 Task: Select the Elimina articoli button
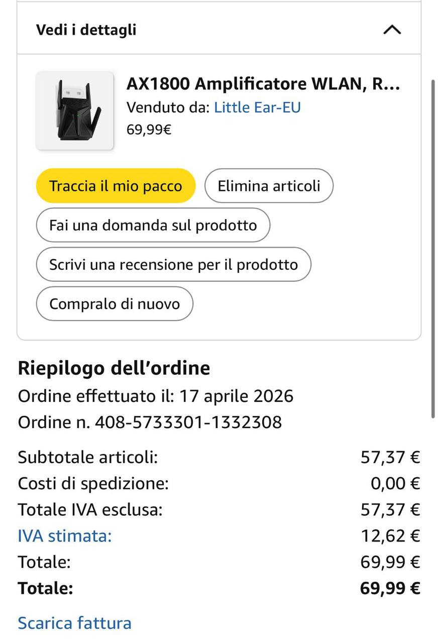point(269,186)
